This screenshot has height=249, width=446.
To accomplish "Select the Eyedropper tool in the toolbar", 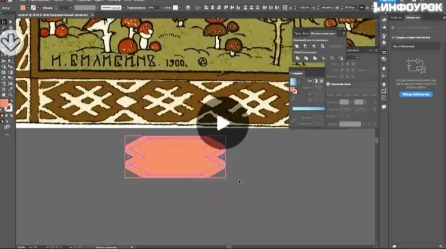I will point(3,78).
